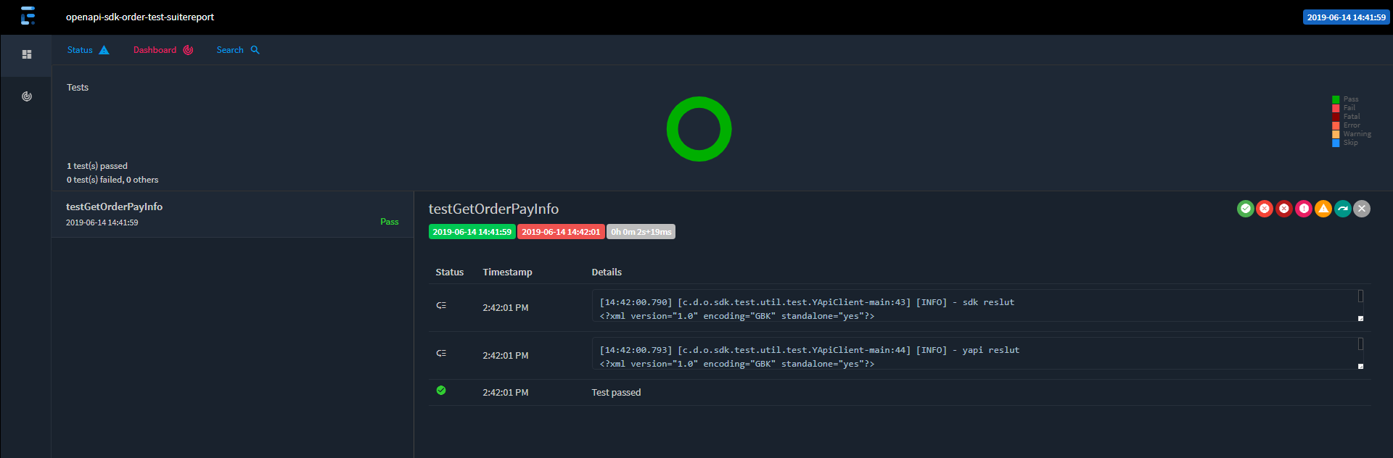Image resolution: width=1393 pixels, height=458 pixels.
Task: Click the 'Test passed' details text
Action: point(616,393)
